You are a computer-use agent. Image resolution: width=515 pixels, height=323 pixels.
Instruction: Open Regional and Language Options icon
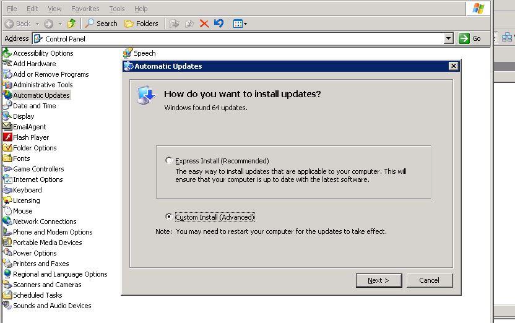click(7, 273)
